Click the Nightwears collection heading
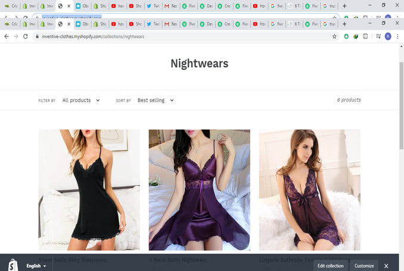 pos(200,64)
